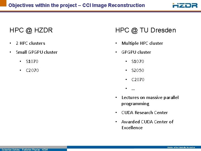Screen dimensions: 201x151
Task: Click 'C2070' under Small GPGPU cluster
Action: pyautogui.click(x=32, y=70)
